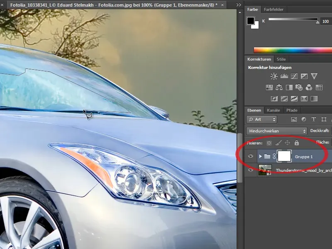Filter layers by shape layers
This screenshot has width=332, height=249.
point(324,120)
